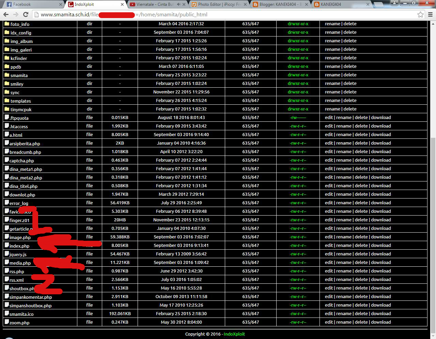The height and width of the screenshot is (339, 436).
Task: Close the Facebook tab
Action: (x=61, y=4)
